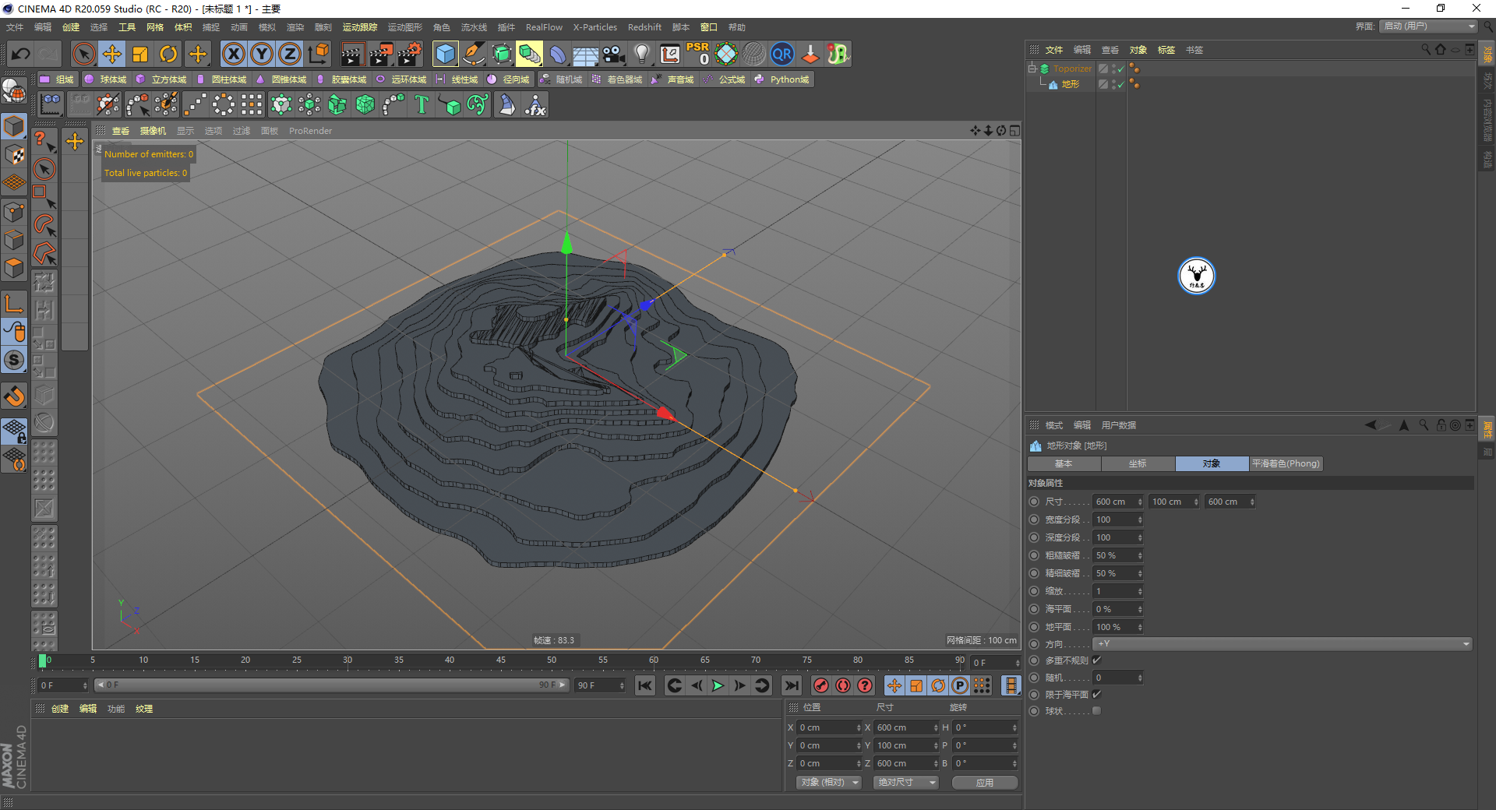
Task: Click the 宽度分段 value stepper arrows
Action: tap(1140, 519)
